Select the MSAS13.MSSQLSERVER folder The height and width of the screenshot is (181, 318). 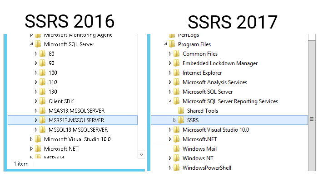pyautogui.click(x=76, y=111)
